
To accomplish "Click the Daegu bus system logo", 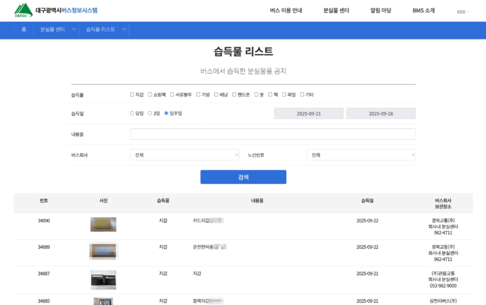I will pyautogui.click(x=56, y=10).
